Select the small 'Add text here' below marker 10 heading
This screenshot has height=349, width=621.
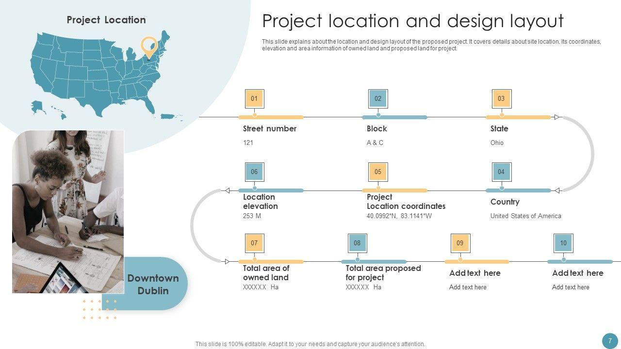(x=571, y=287)
